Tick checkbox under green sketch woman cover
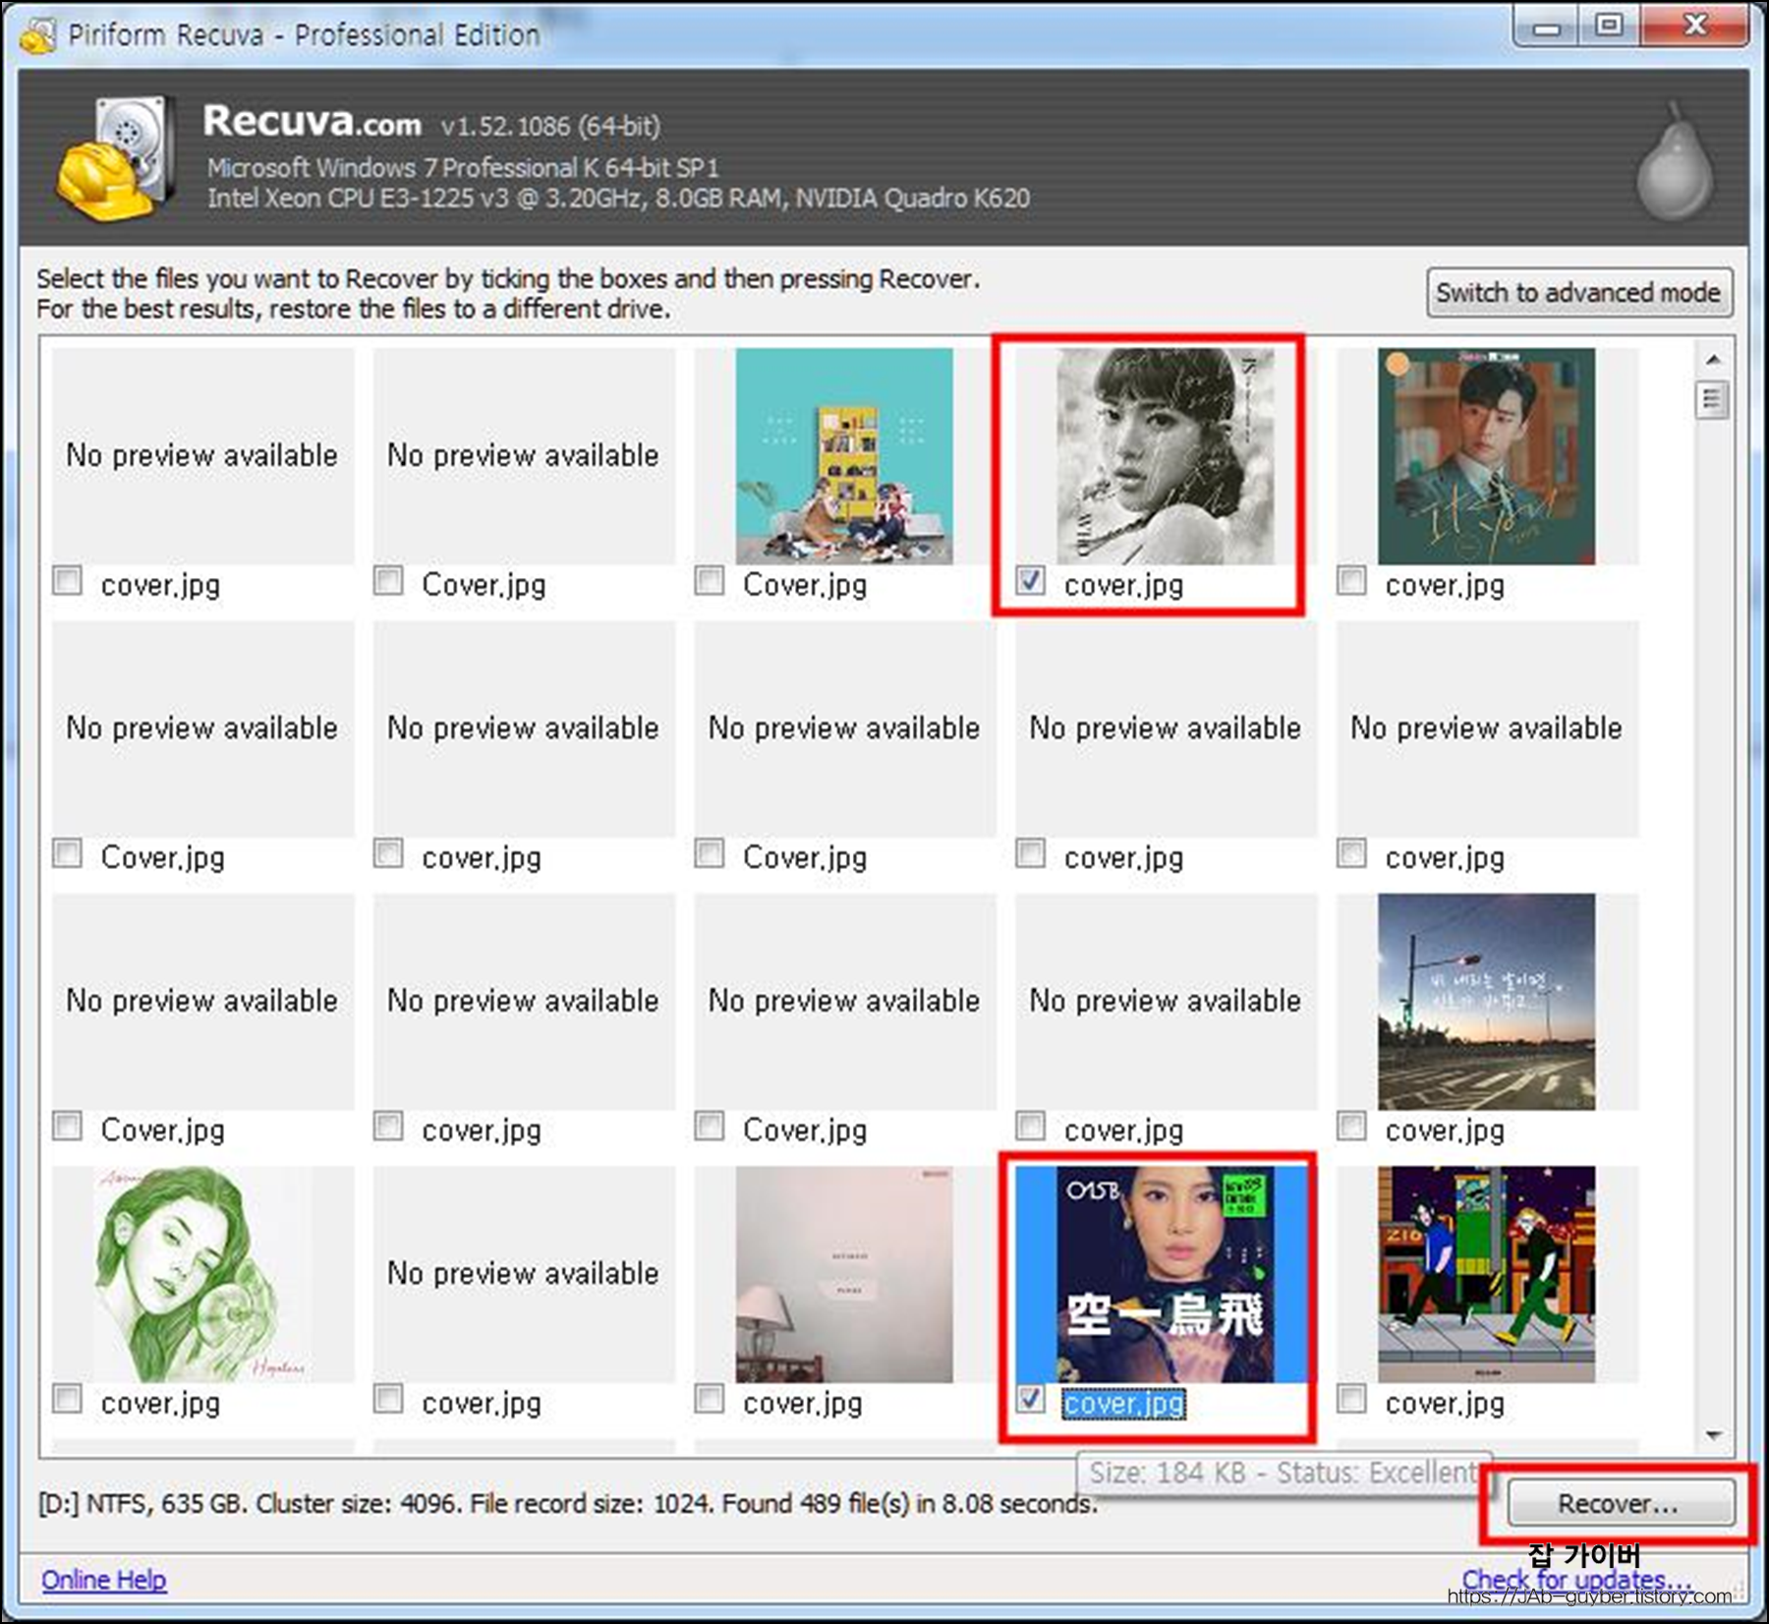 67,1398
